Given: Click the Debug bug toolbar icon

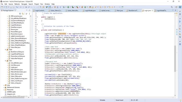Looking at the screenshot, I should (x=64, y=7).
